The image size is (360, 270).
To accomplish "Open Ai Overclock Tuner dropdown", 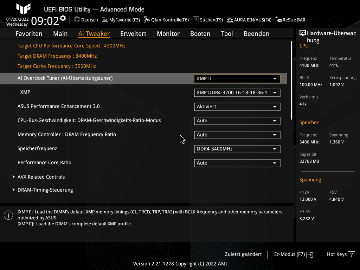I will (237, 78).
